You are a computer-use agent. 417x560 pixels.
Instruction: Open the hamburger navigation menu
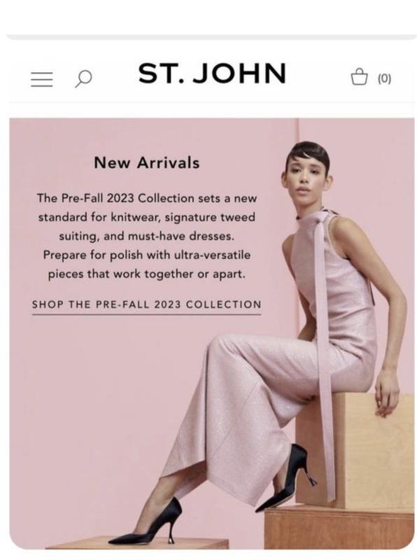click(42, 79)
